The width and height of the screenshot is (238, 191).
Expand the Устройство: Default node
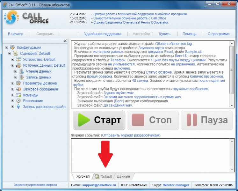(x=13, y=59)
